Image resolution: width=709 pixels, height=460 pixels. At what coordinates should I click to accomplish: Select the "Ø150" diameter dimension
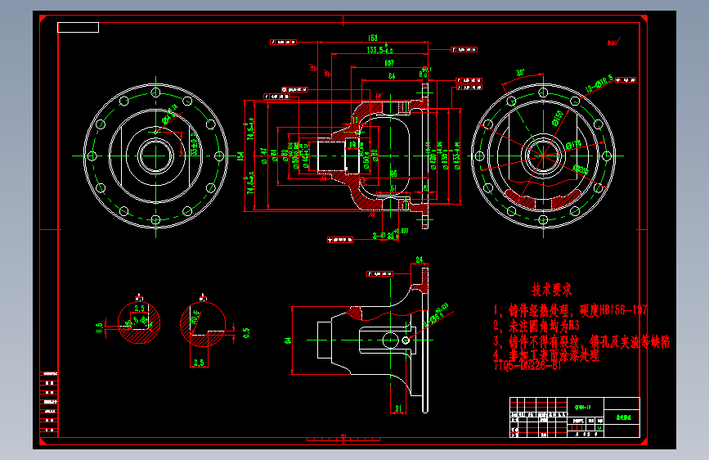pos(558,118)
